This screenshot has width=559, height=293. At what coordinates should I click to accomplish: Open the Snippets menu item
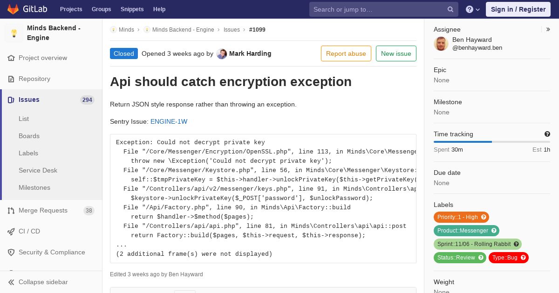click(x=132, y=9)
